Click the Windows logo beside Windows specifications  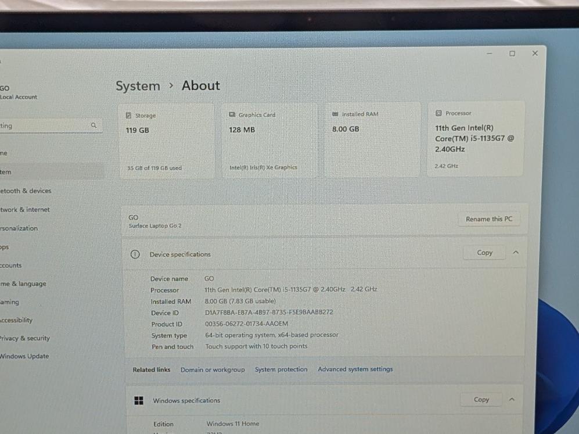pyautogui.click(x=139, y=400)
